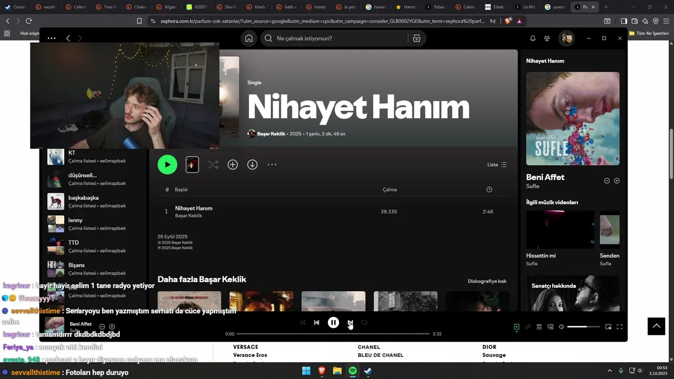Open the 'TTD' playlist

click(95, 246)
